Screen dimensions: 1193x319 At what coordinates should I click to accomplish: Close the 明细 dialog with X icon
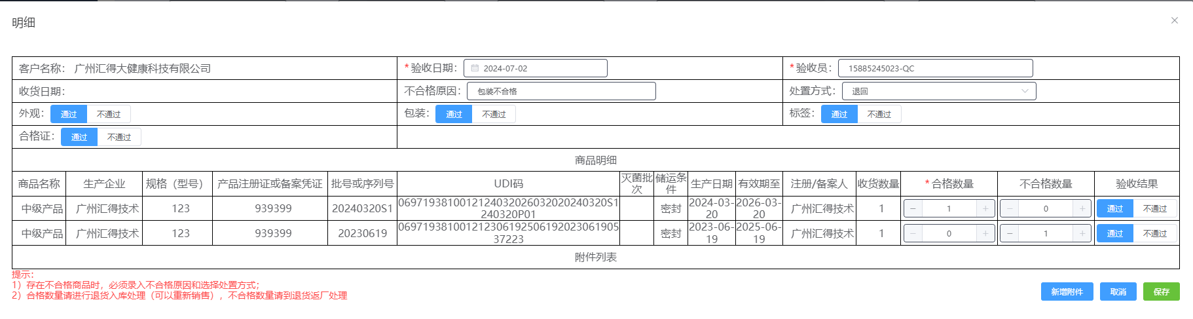tap(1174, 20)
